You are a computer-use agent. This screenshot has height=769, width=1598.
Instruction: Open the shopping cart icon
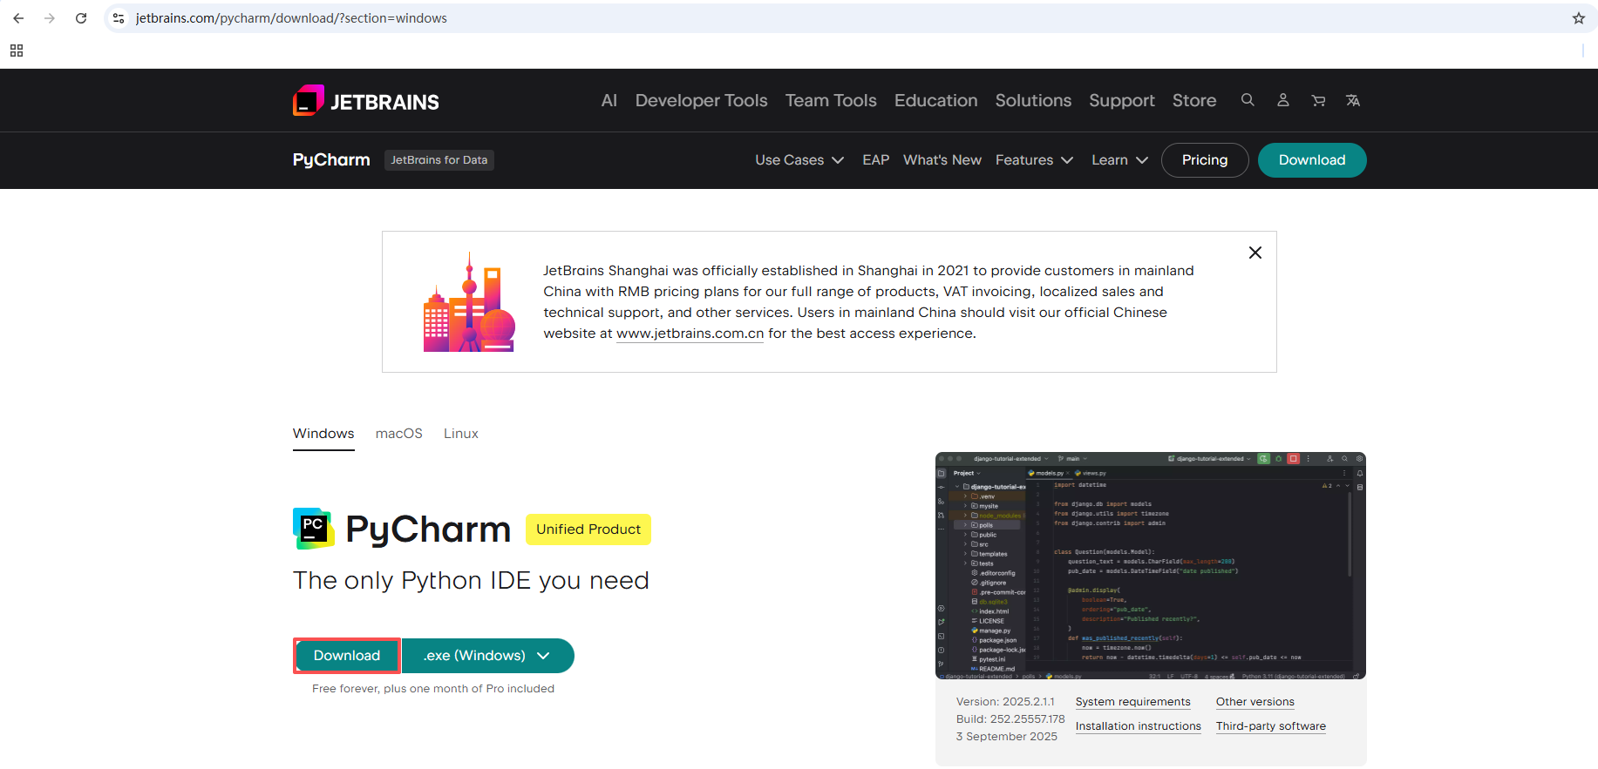pos(1318,100)
